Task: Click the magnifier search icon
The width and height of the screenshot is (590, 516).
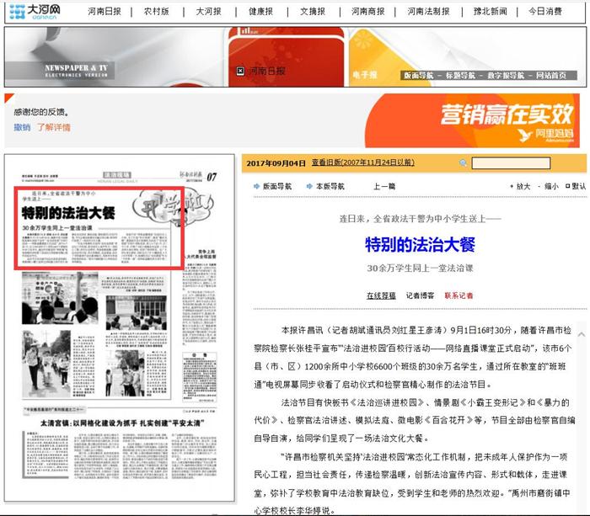Action: tap(464, 162)
